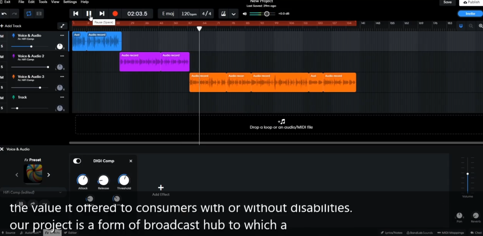Skip forward to the end
The height and width of the screenshot is (236, 483).
(x=102, y=14)
